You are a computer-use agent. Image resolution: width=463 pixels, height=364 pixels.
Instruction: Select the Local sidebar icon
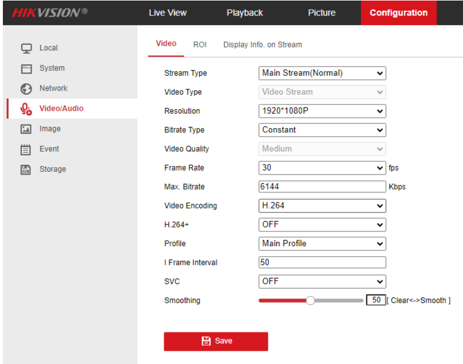coord(26,48)
